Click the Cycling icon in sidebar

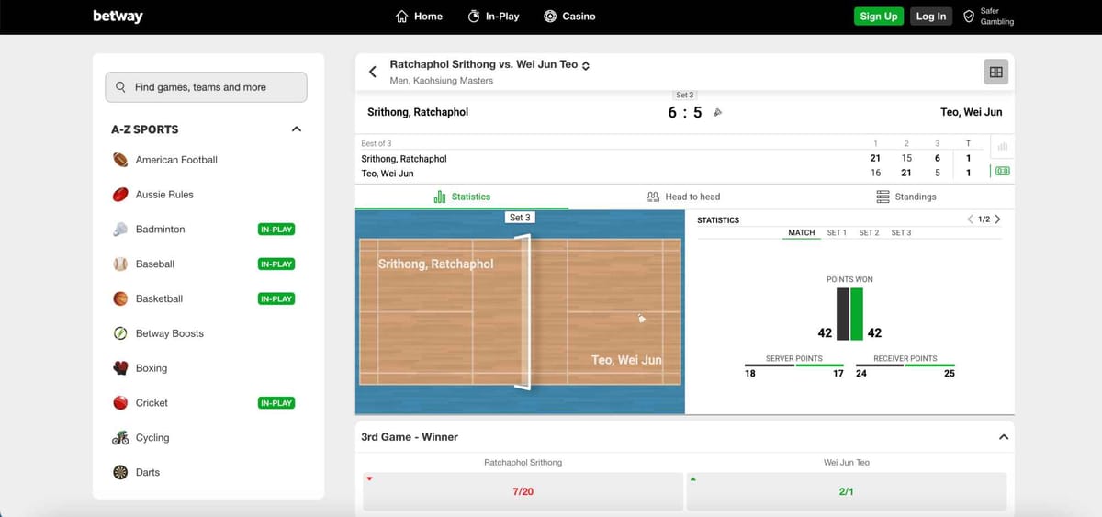coord(120,438)
